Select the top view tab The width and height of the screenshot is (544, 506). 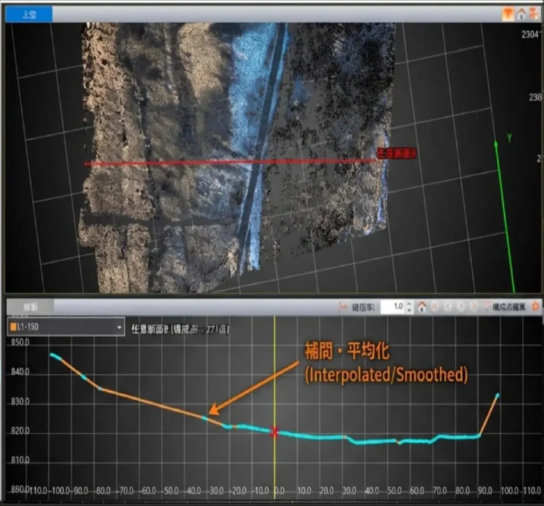point(29,14)
